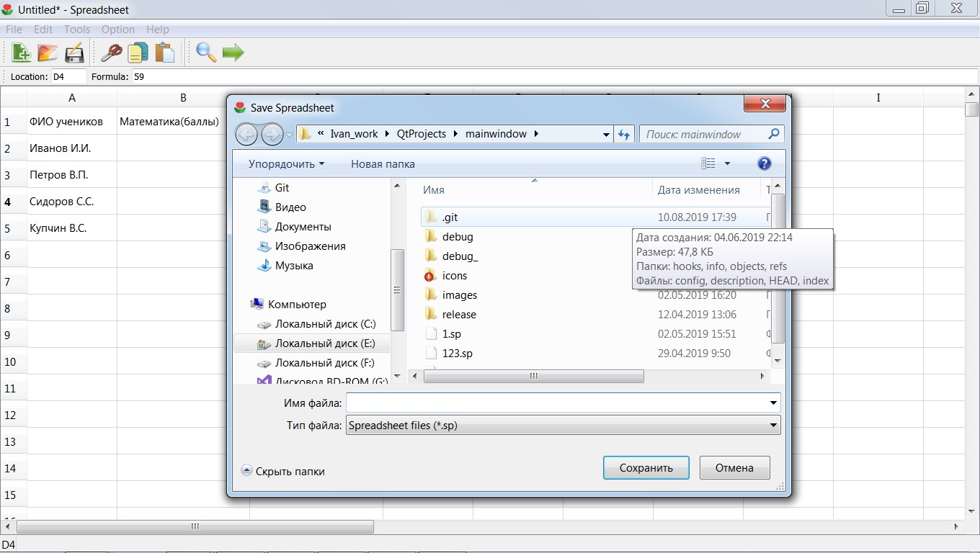980x553 pixels.
Task: Click the Location field showing D4
Action: point(68,76)
